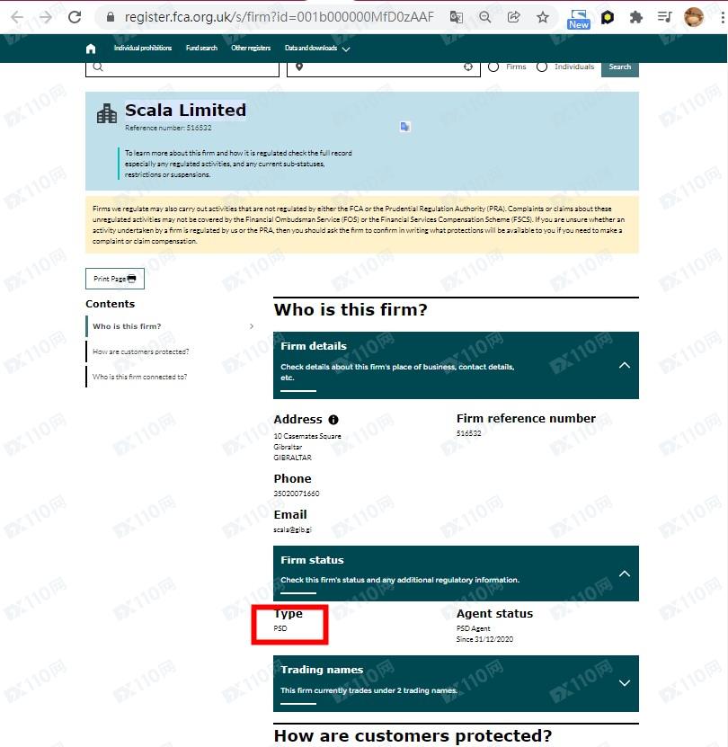The image size is (728, 747).
Task: Click PSD Agent status text
Action: pos(473,628)
